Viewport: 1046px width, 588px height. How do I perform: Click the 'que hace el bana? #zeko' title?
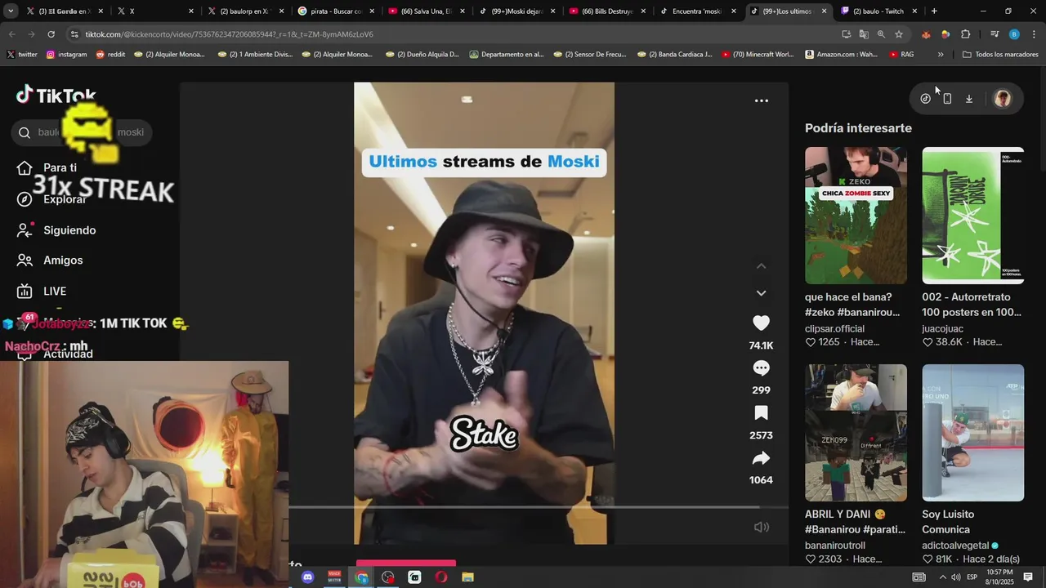coord(852,305)
